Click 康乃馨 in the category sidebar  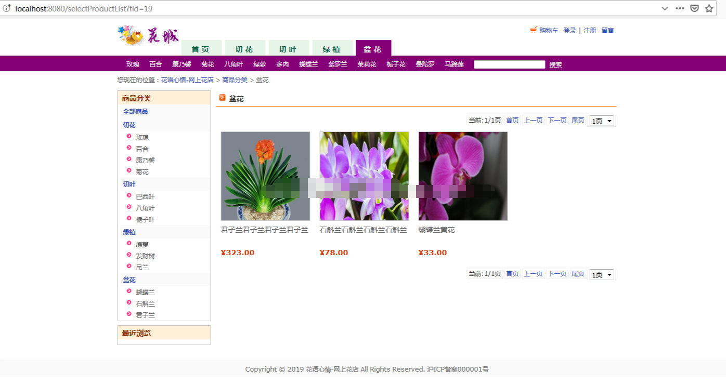click(x=145, y=161)
